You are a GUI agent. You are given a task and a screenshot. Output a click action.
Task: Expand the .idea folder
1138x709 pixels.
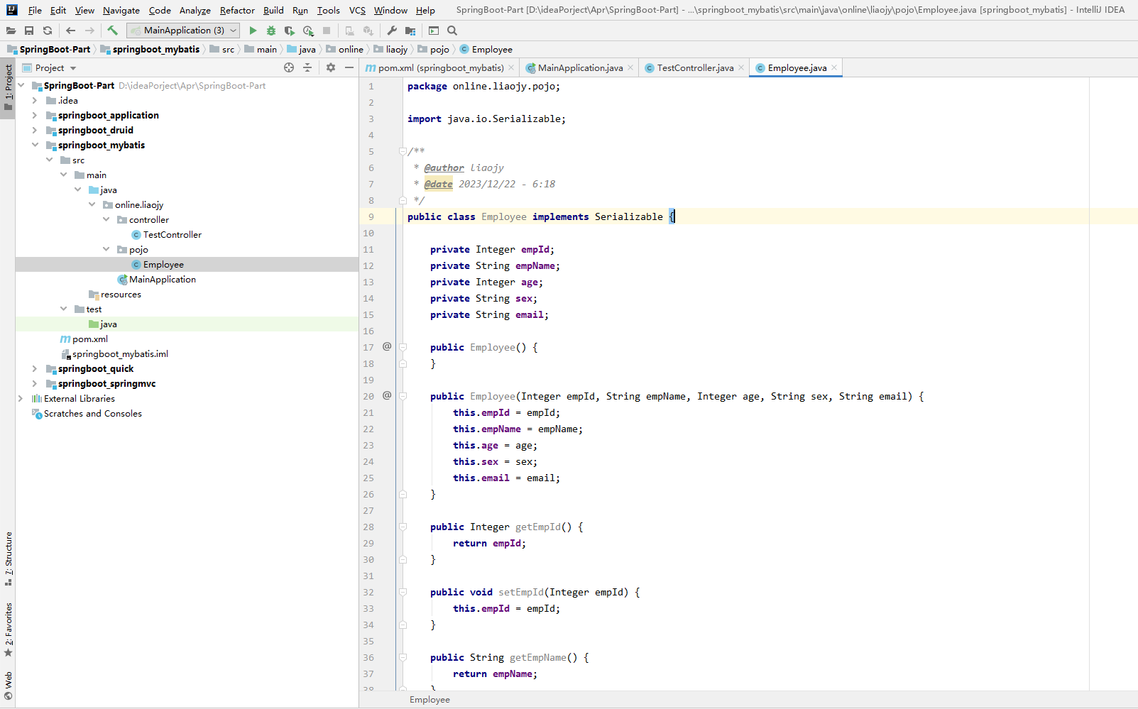click(35, 100)
